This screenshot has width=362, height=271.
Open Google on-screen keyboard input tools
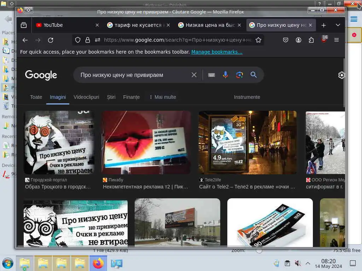click(x=211, y=75)
